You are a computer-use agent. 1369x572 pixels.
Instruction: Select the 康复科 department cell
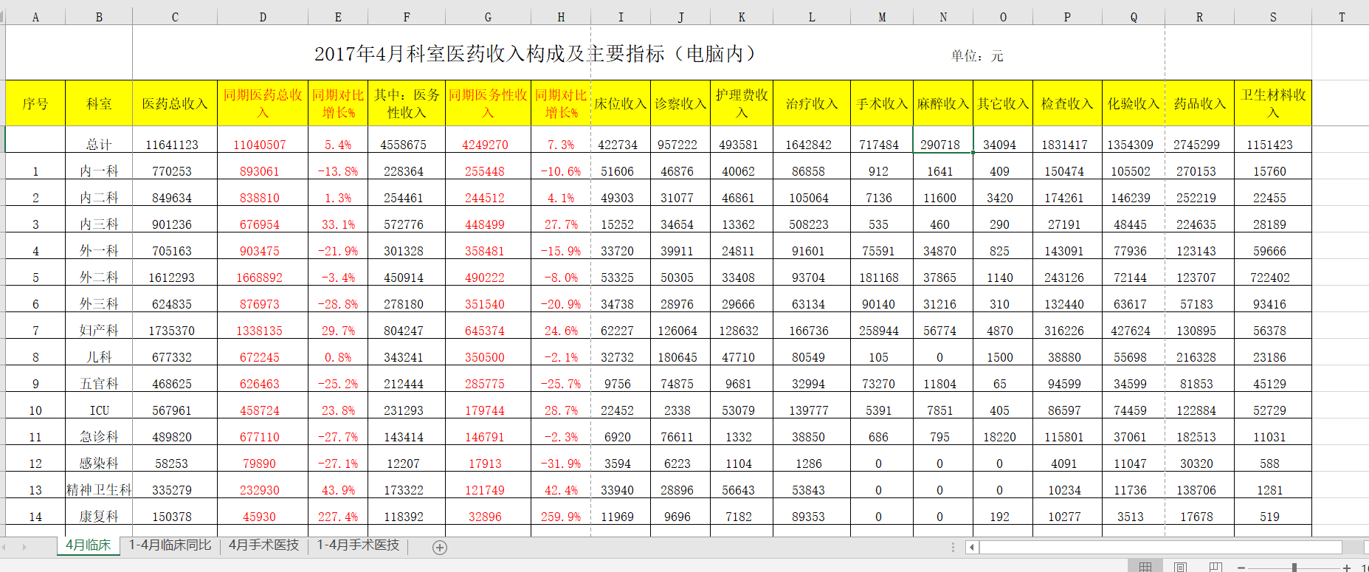click(x=99, y=511)
